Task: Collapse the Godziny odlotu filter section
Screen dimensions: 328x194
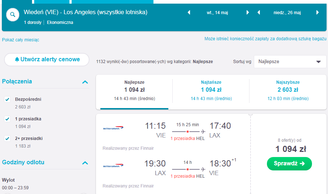Action: point(85,163)
